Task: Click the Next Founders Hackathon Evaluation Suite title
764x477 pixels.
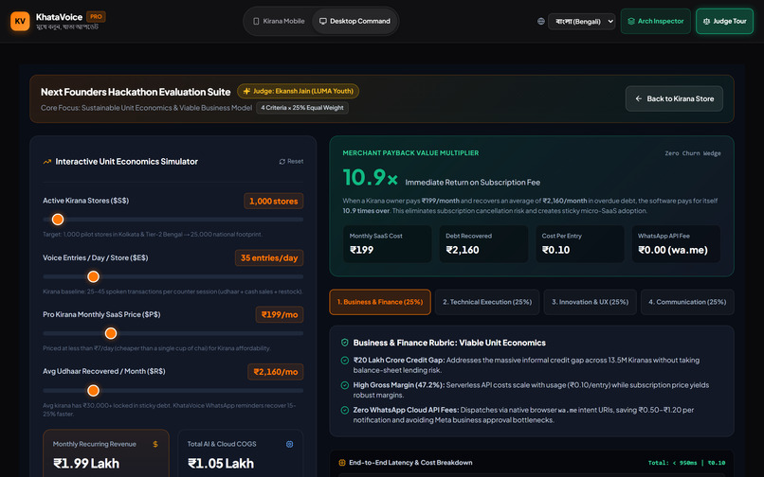Action: pos(136,92)
